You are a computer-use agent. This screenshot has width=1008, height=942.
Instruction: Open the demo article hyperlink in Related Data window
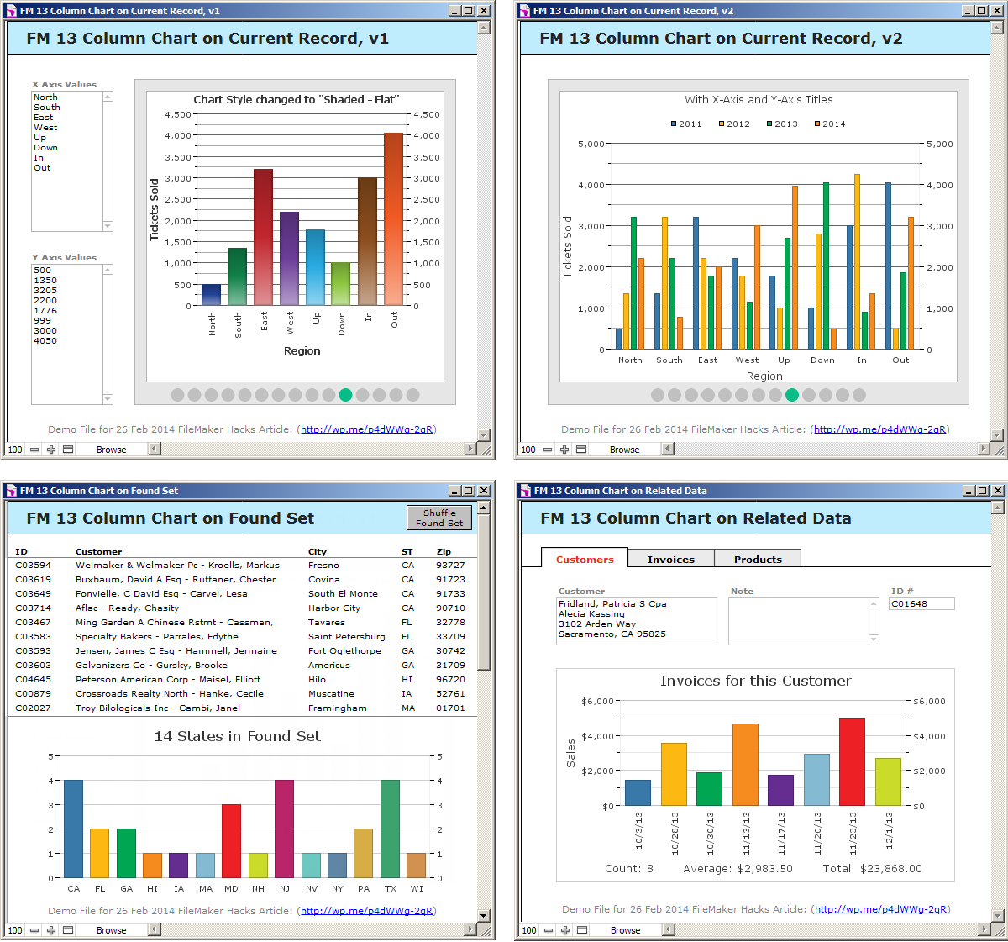(x=879, y=909)
